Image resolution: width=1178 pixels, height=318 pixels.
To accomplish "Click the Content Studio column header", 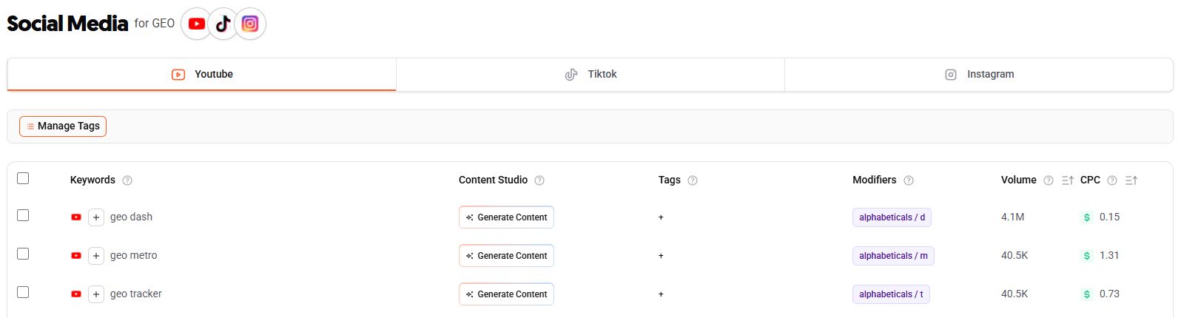I will point(493,180).
